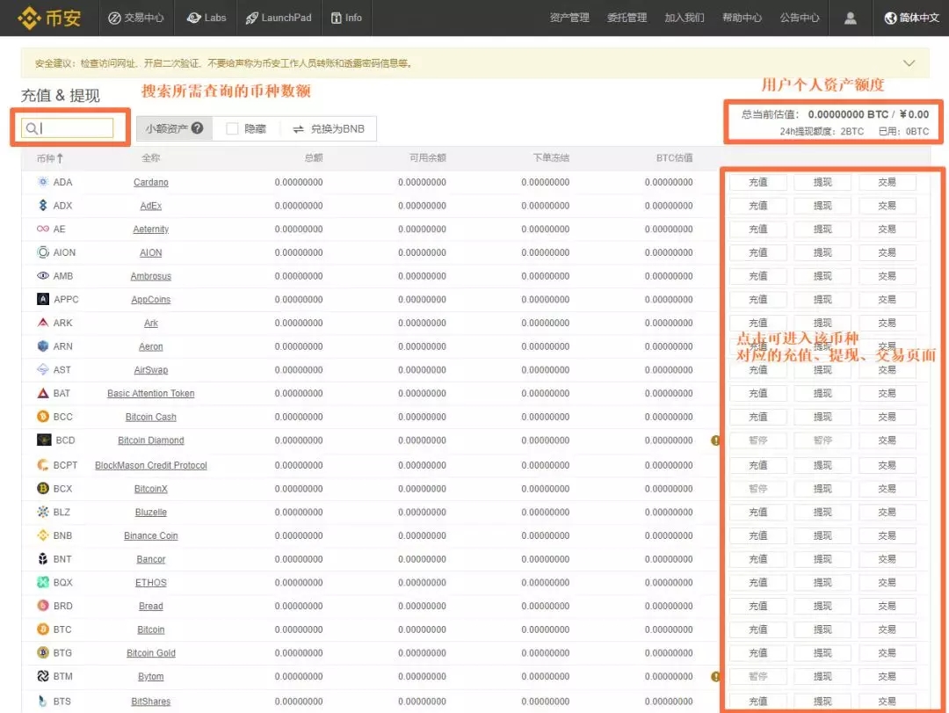Open 帮助中心 in the header
949x713 pixels.
pos(742,18)
